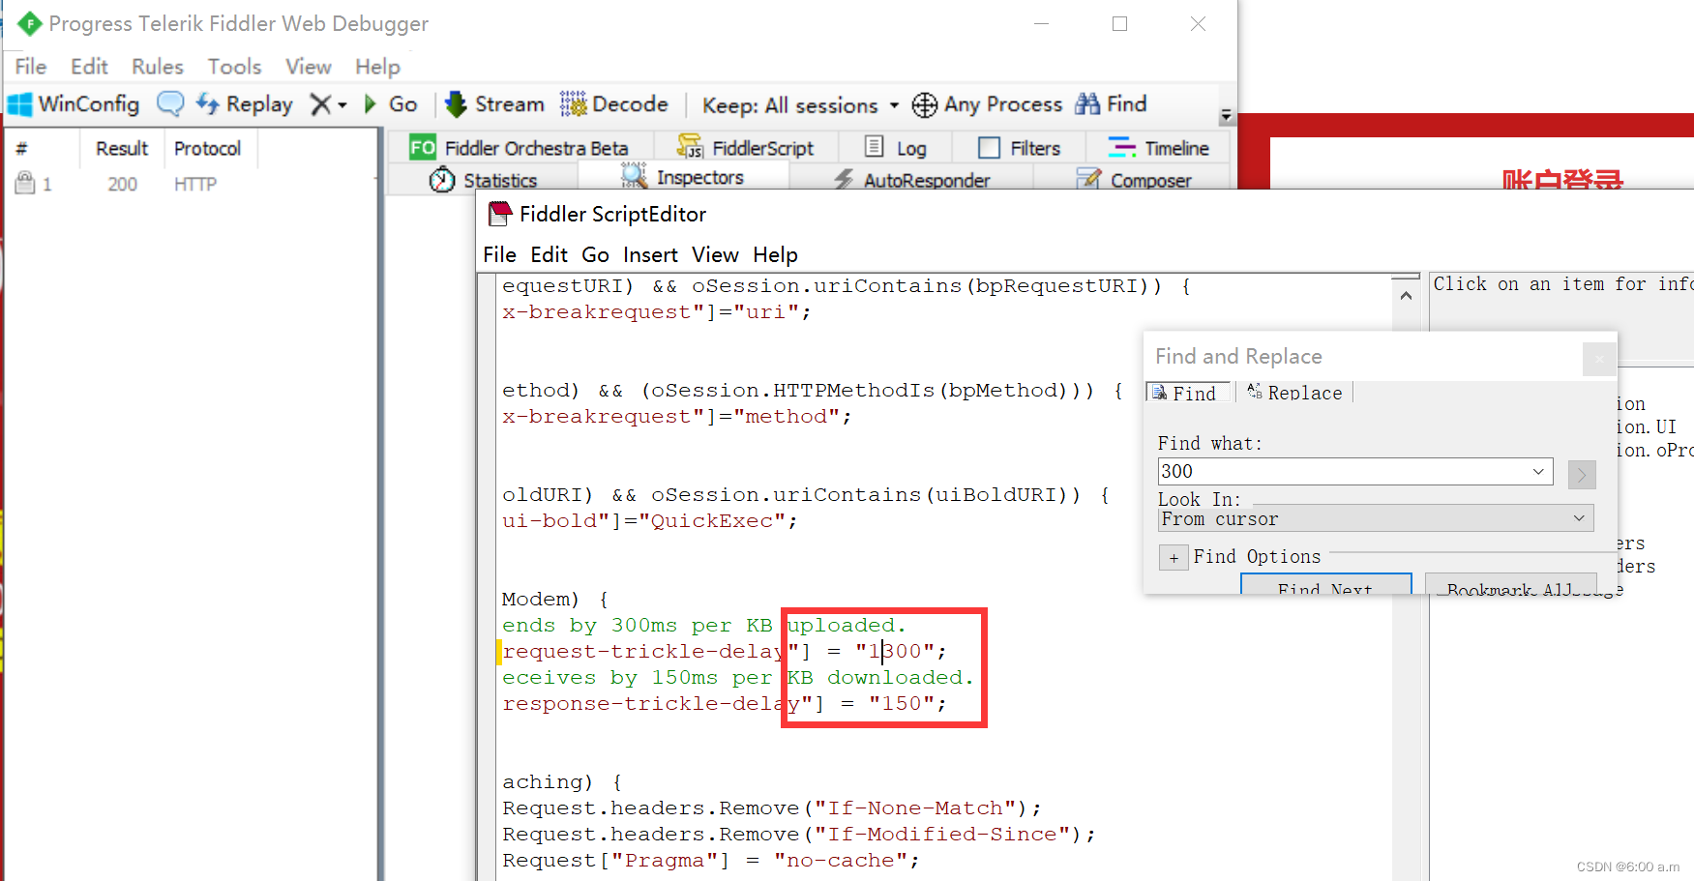Click the request-trickle-delay value "1300"
The image size is (1694, 881).
[x=895, y=652]
